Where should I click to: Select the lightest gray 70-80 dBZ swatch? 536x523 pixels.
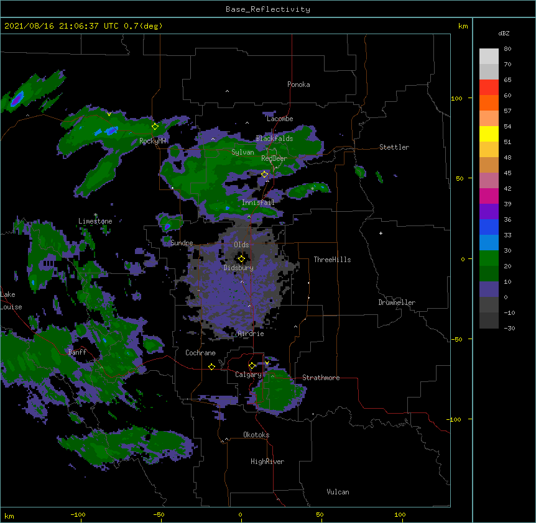[489, 57]
